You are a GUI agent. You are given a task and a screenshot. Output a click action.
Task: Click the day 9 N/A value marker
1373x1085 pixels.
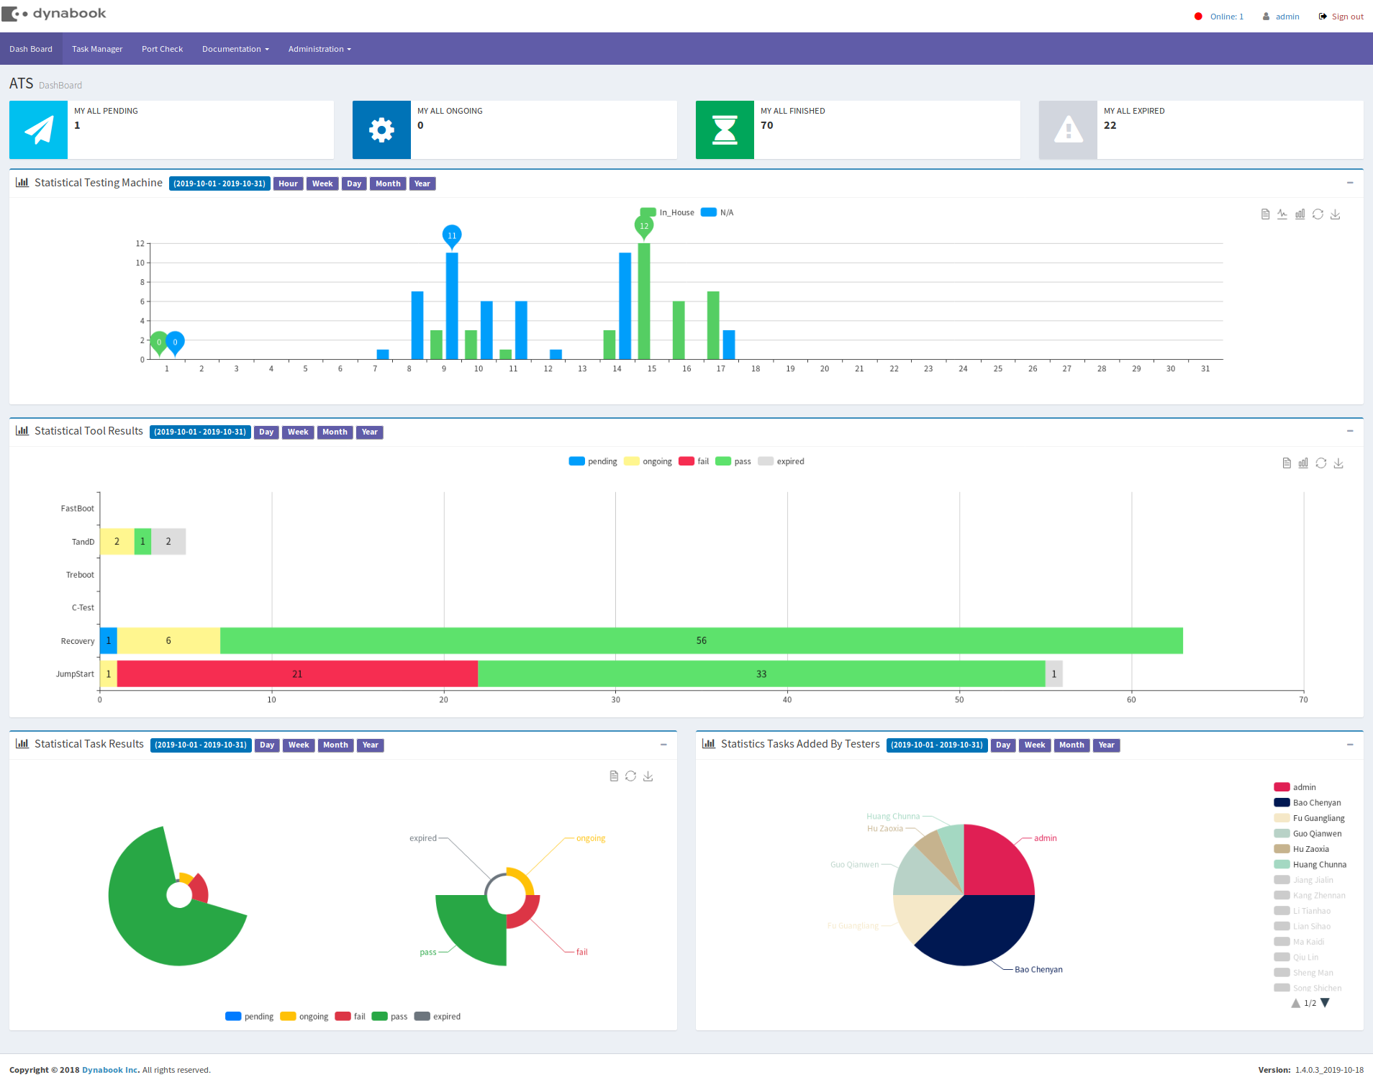coord(452,237)
